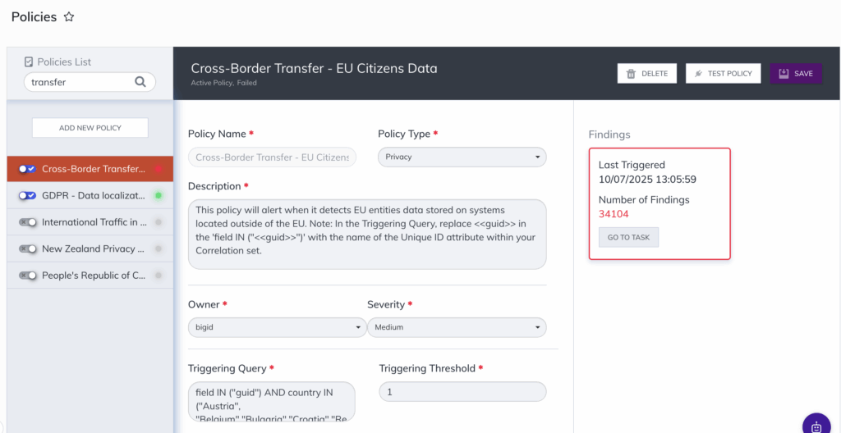Click the Policies List checklist icon
The height and width of the screenshot is (433, 841).
(x=29, y=62)
